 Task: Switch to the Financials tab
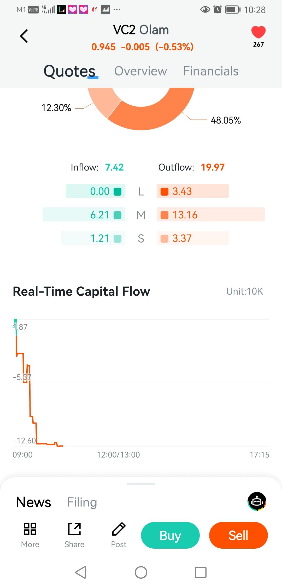point(210,71)
